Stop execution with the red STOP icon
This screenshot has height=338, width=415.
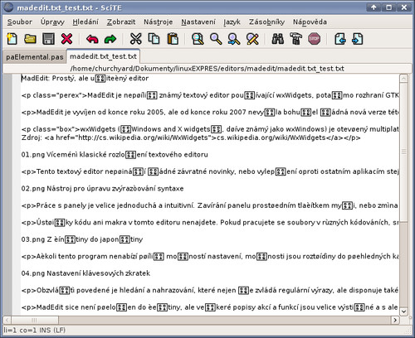click(315, 39)
